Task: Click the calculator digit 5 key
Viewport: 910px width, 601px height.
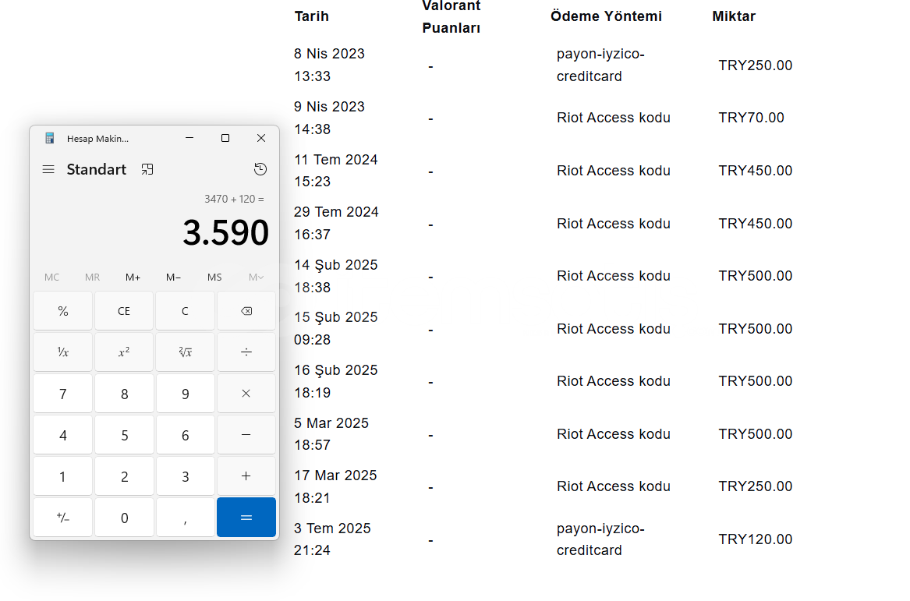Action: 124,434
